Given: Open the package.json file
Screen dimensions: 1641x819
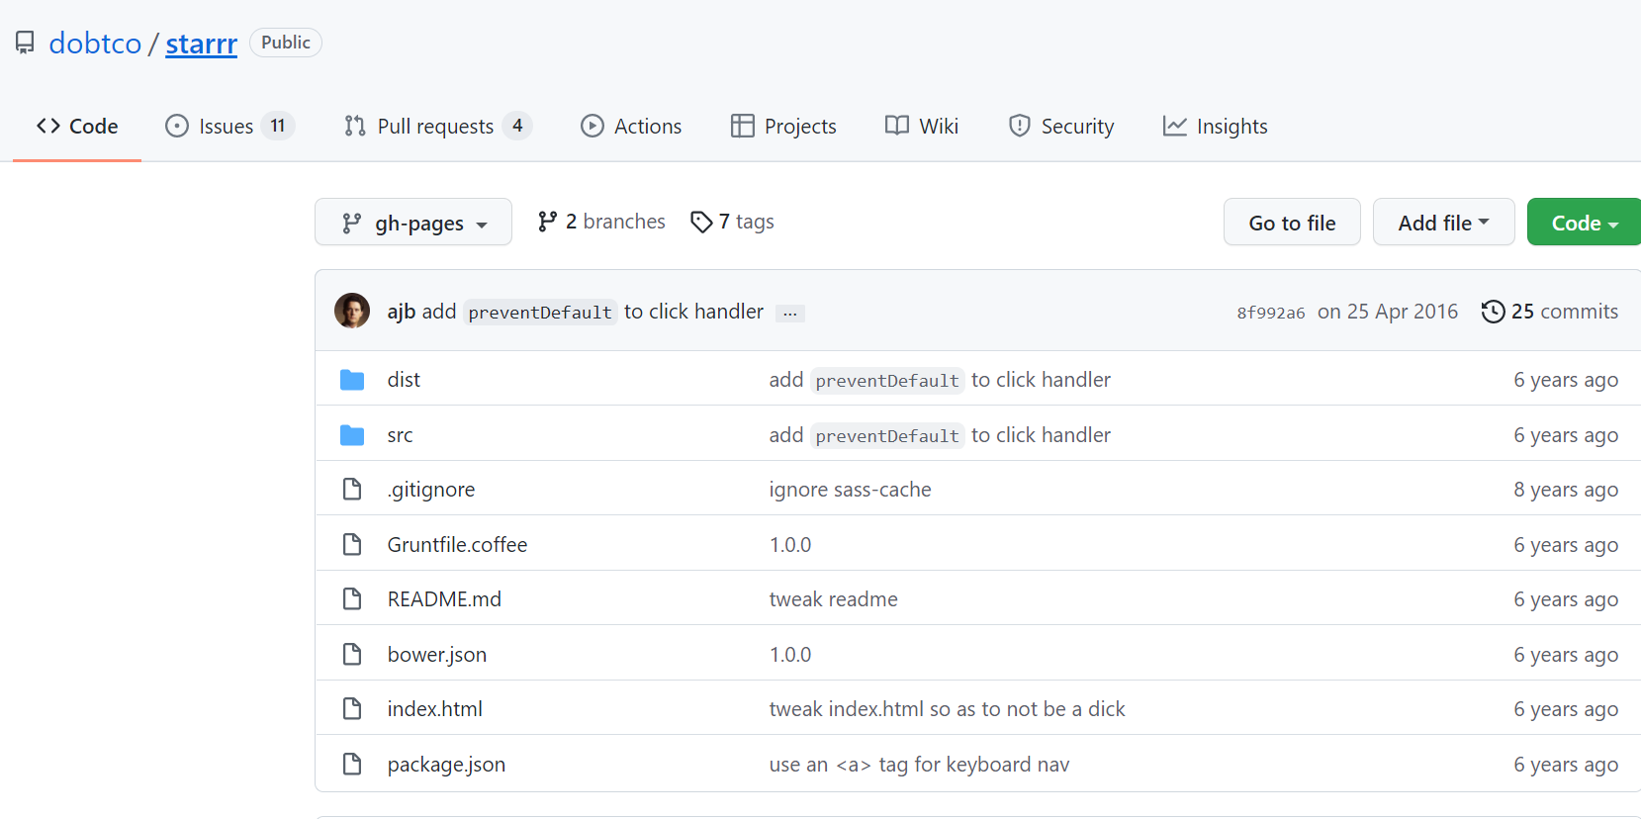Looking at the screenshot, I should point(446,765).
